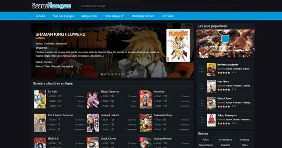Open Streaming Animes menu item
Screen dimensions: 282x148
[x=143, y=16]
